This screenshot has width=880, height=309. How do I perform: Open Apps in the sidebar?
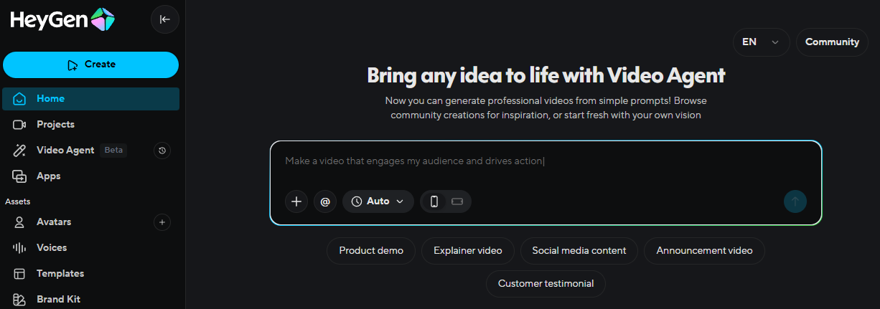click(48, 176)
